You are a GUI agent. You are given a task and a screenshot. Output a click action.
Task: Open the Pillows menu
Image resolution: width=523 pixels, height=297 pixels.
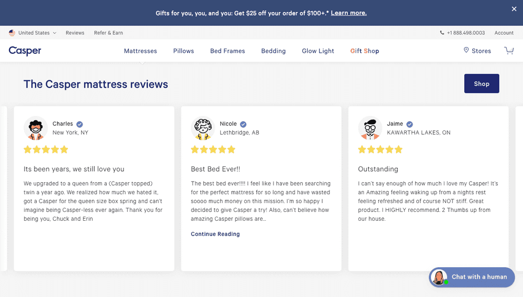pos(184,51)
